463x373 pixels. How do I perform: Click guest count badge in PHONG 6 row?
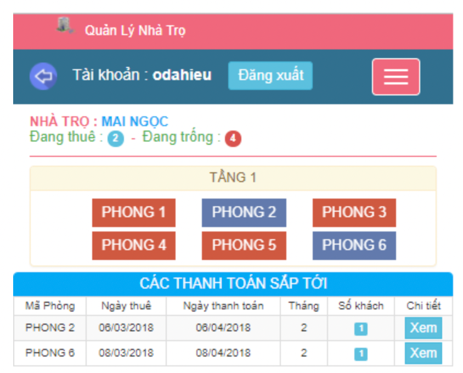tap(361, 354)
